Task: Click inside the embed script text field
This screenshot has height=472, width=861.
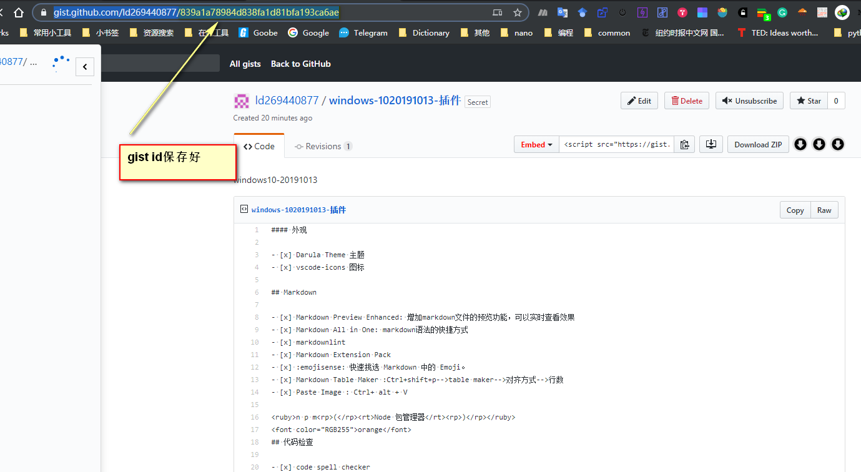Action: click(617, 144)
